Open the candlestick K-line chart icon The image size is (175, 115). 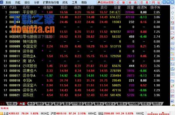172,38
